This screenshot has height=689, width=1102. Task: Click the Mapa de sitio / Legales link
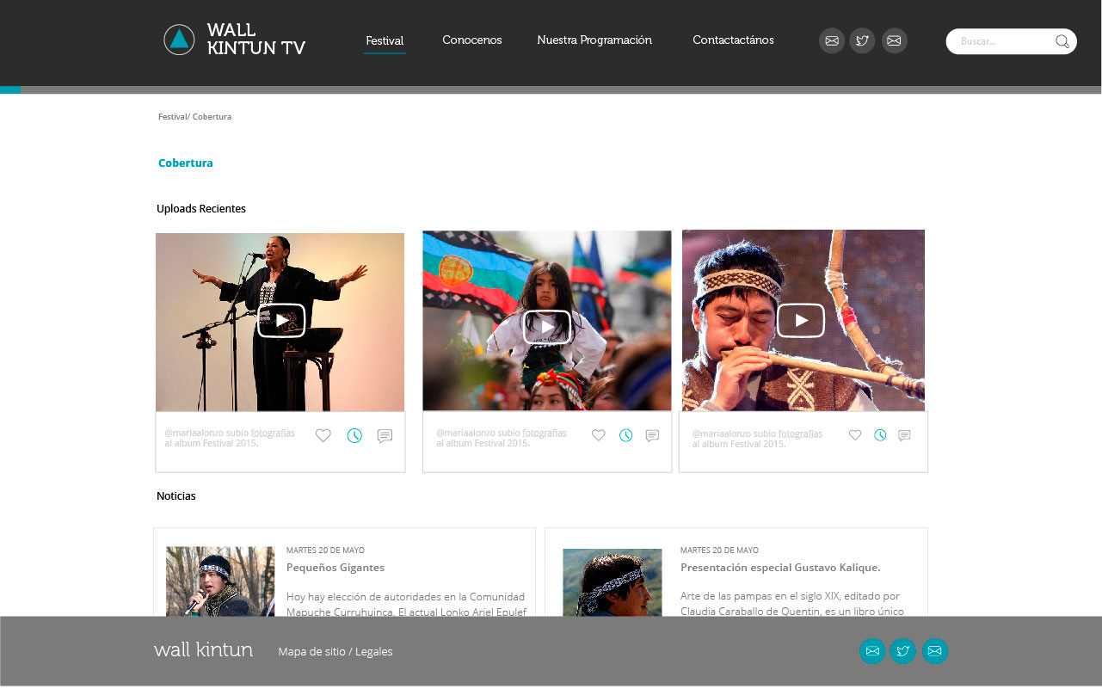pyautogui.click(x=335, y=652)
